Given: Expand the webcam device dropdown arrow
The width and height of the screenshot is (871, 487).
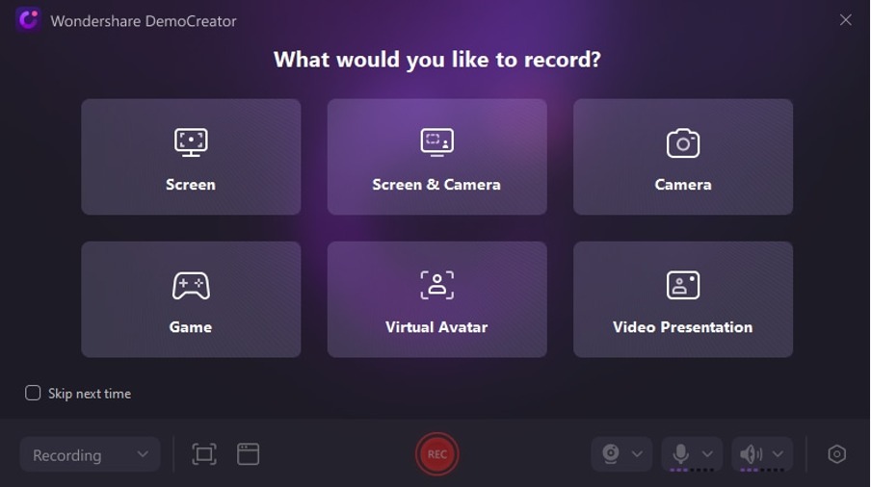Looking at the screenshot, I should pos(637,454).
